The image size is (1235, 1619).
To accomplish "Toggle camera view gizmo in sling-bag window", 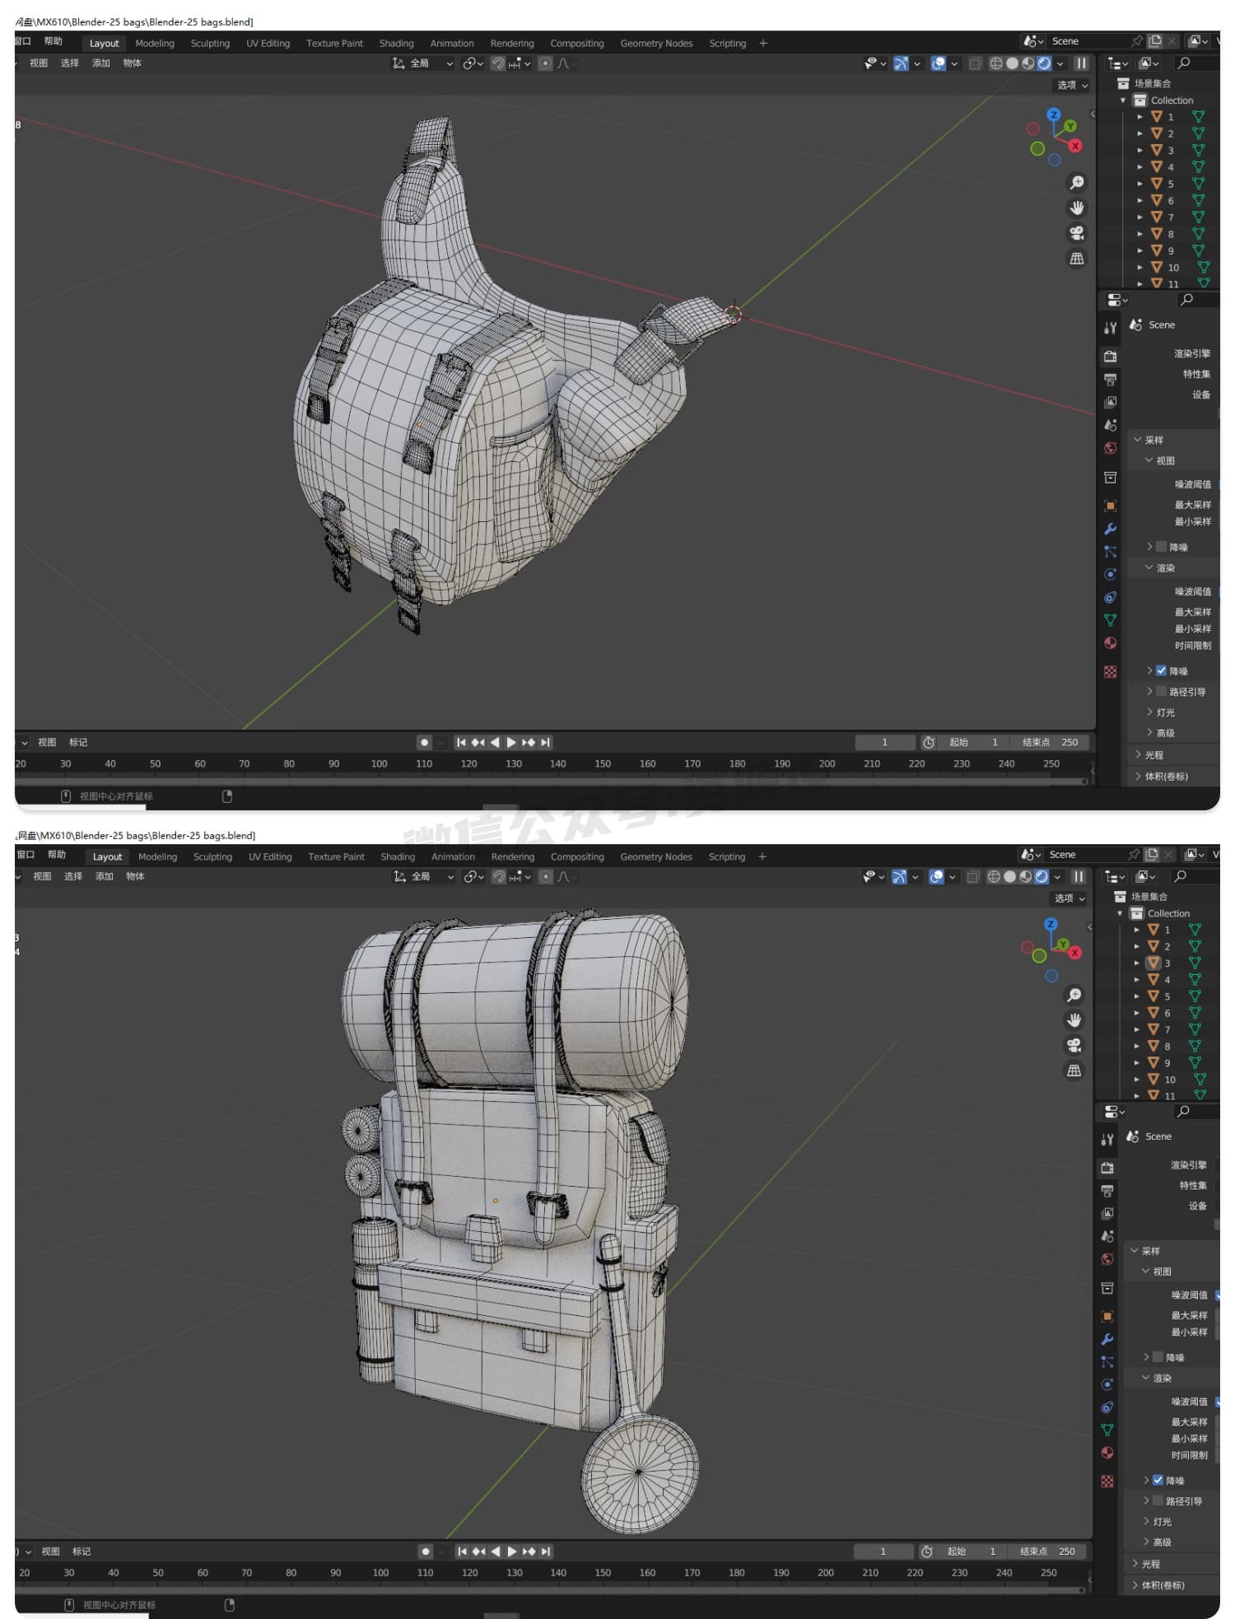I will coord(1076,233).
